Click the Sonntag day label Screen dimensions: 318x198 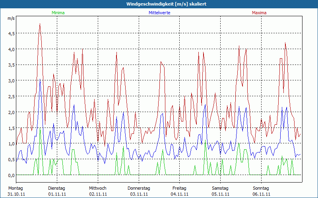point(261,188)
